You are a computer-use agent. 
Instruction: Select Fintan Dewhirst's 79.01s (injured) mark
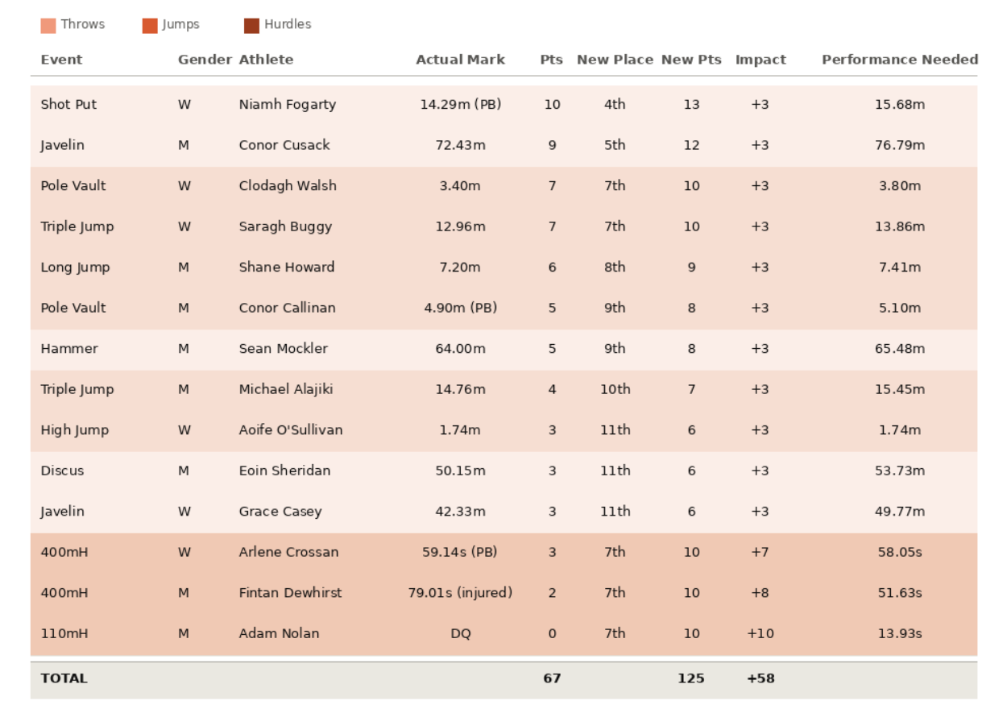[461, 593]
